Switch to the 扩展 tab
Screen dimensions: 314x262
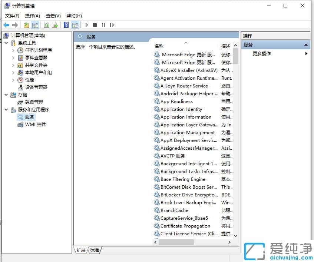tap(81, 250)
